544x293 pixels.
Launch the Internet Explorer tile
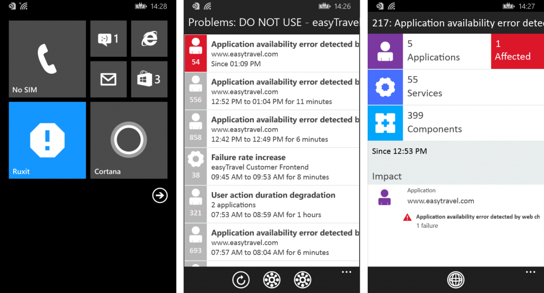[x=149, y=38]
